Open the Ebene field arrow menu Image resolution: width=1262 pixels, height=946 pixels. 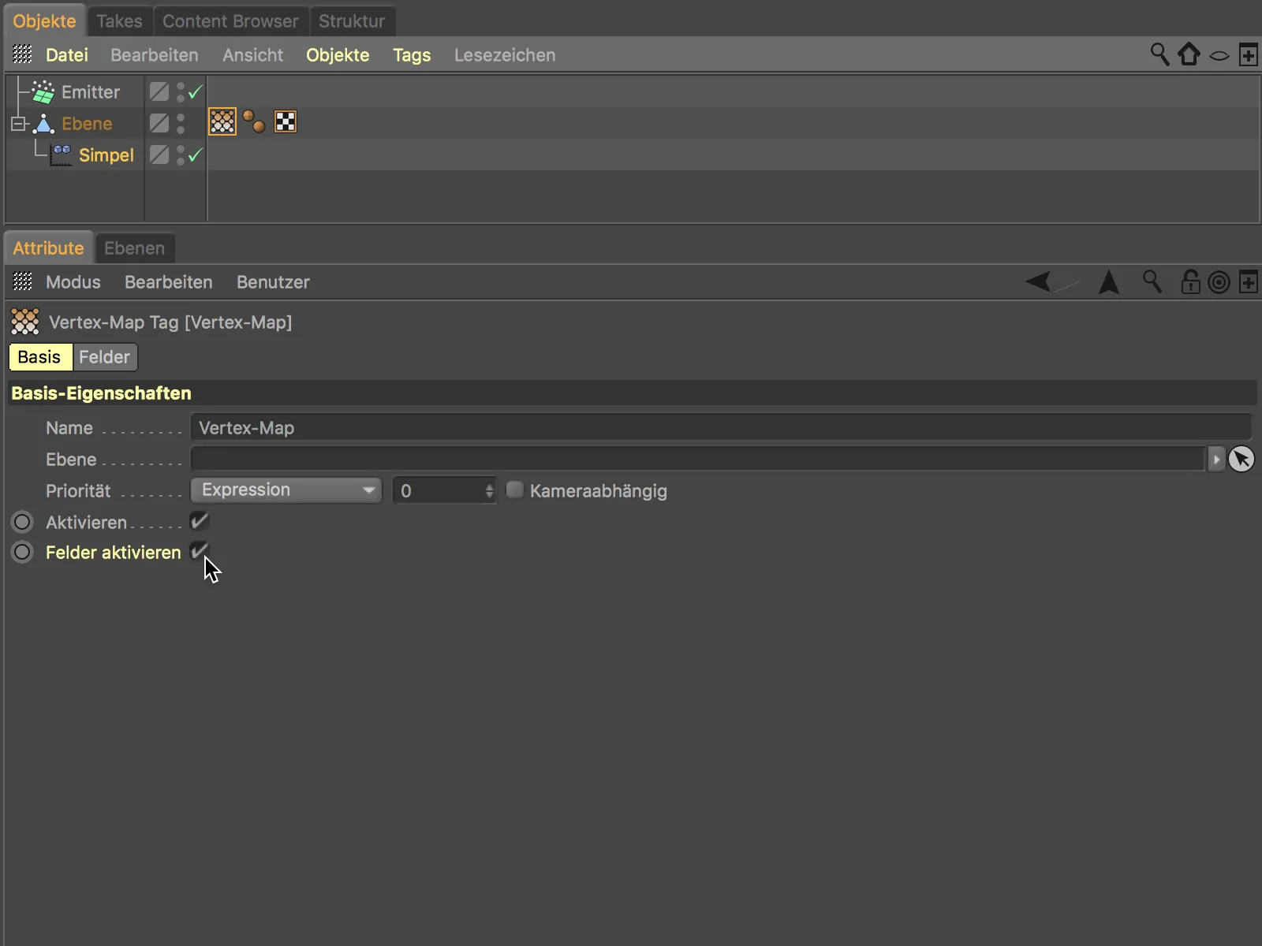point(1216,459)
